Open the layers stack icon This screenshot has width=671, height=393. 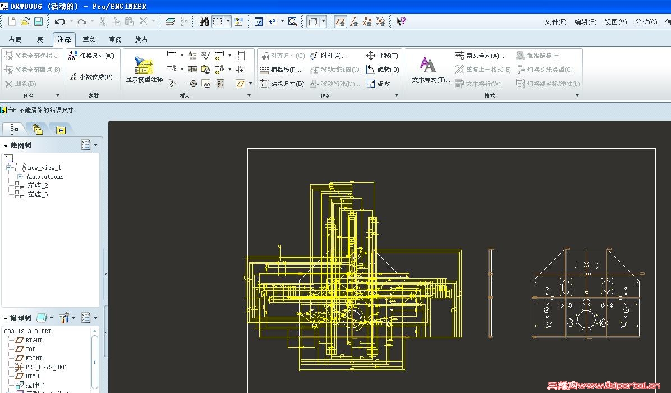(171, 21)
